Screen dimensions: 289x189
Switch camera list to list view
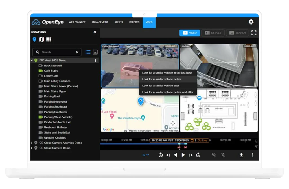tap(88, 52)
